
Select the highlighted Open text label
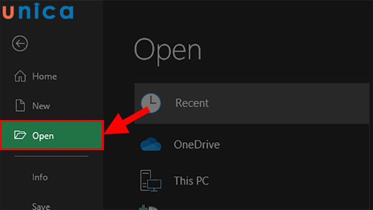pyautogui.click(x=43, y=136)
